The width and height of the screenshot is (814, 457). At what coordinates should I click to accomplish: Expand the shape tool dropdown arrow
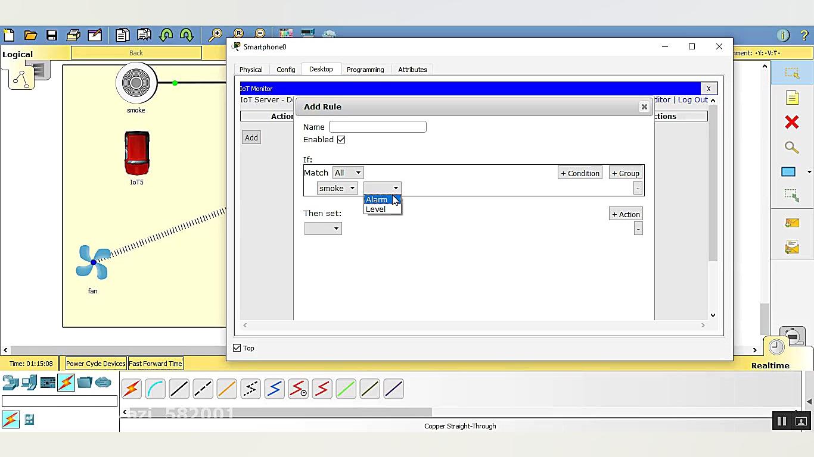tap(809, 172)
